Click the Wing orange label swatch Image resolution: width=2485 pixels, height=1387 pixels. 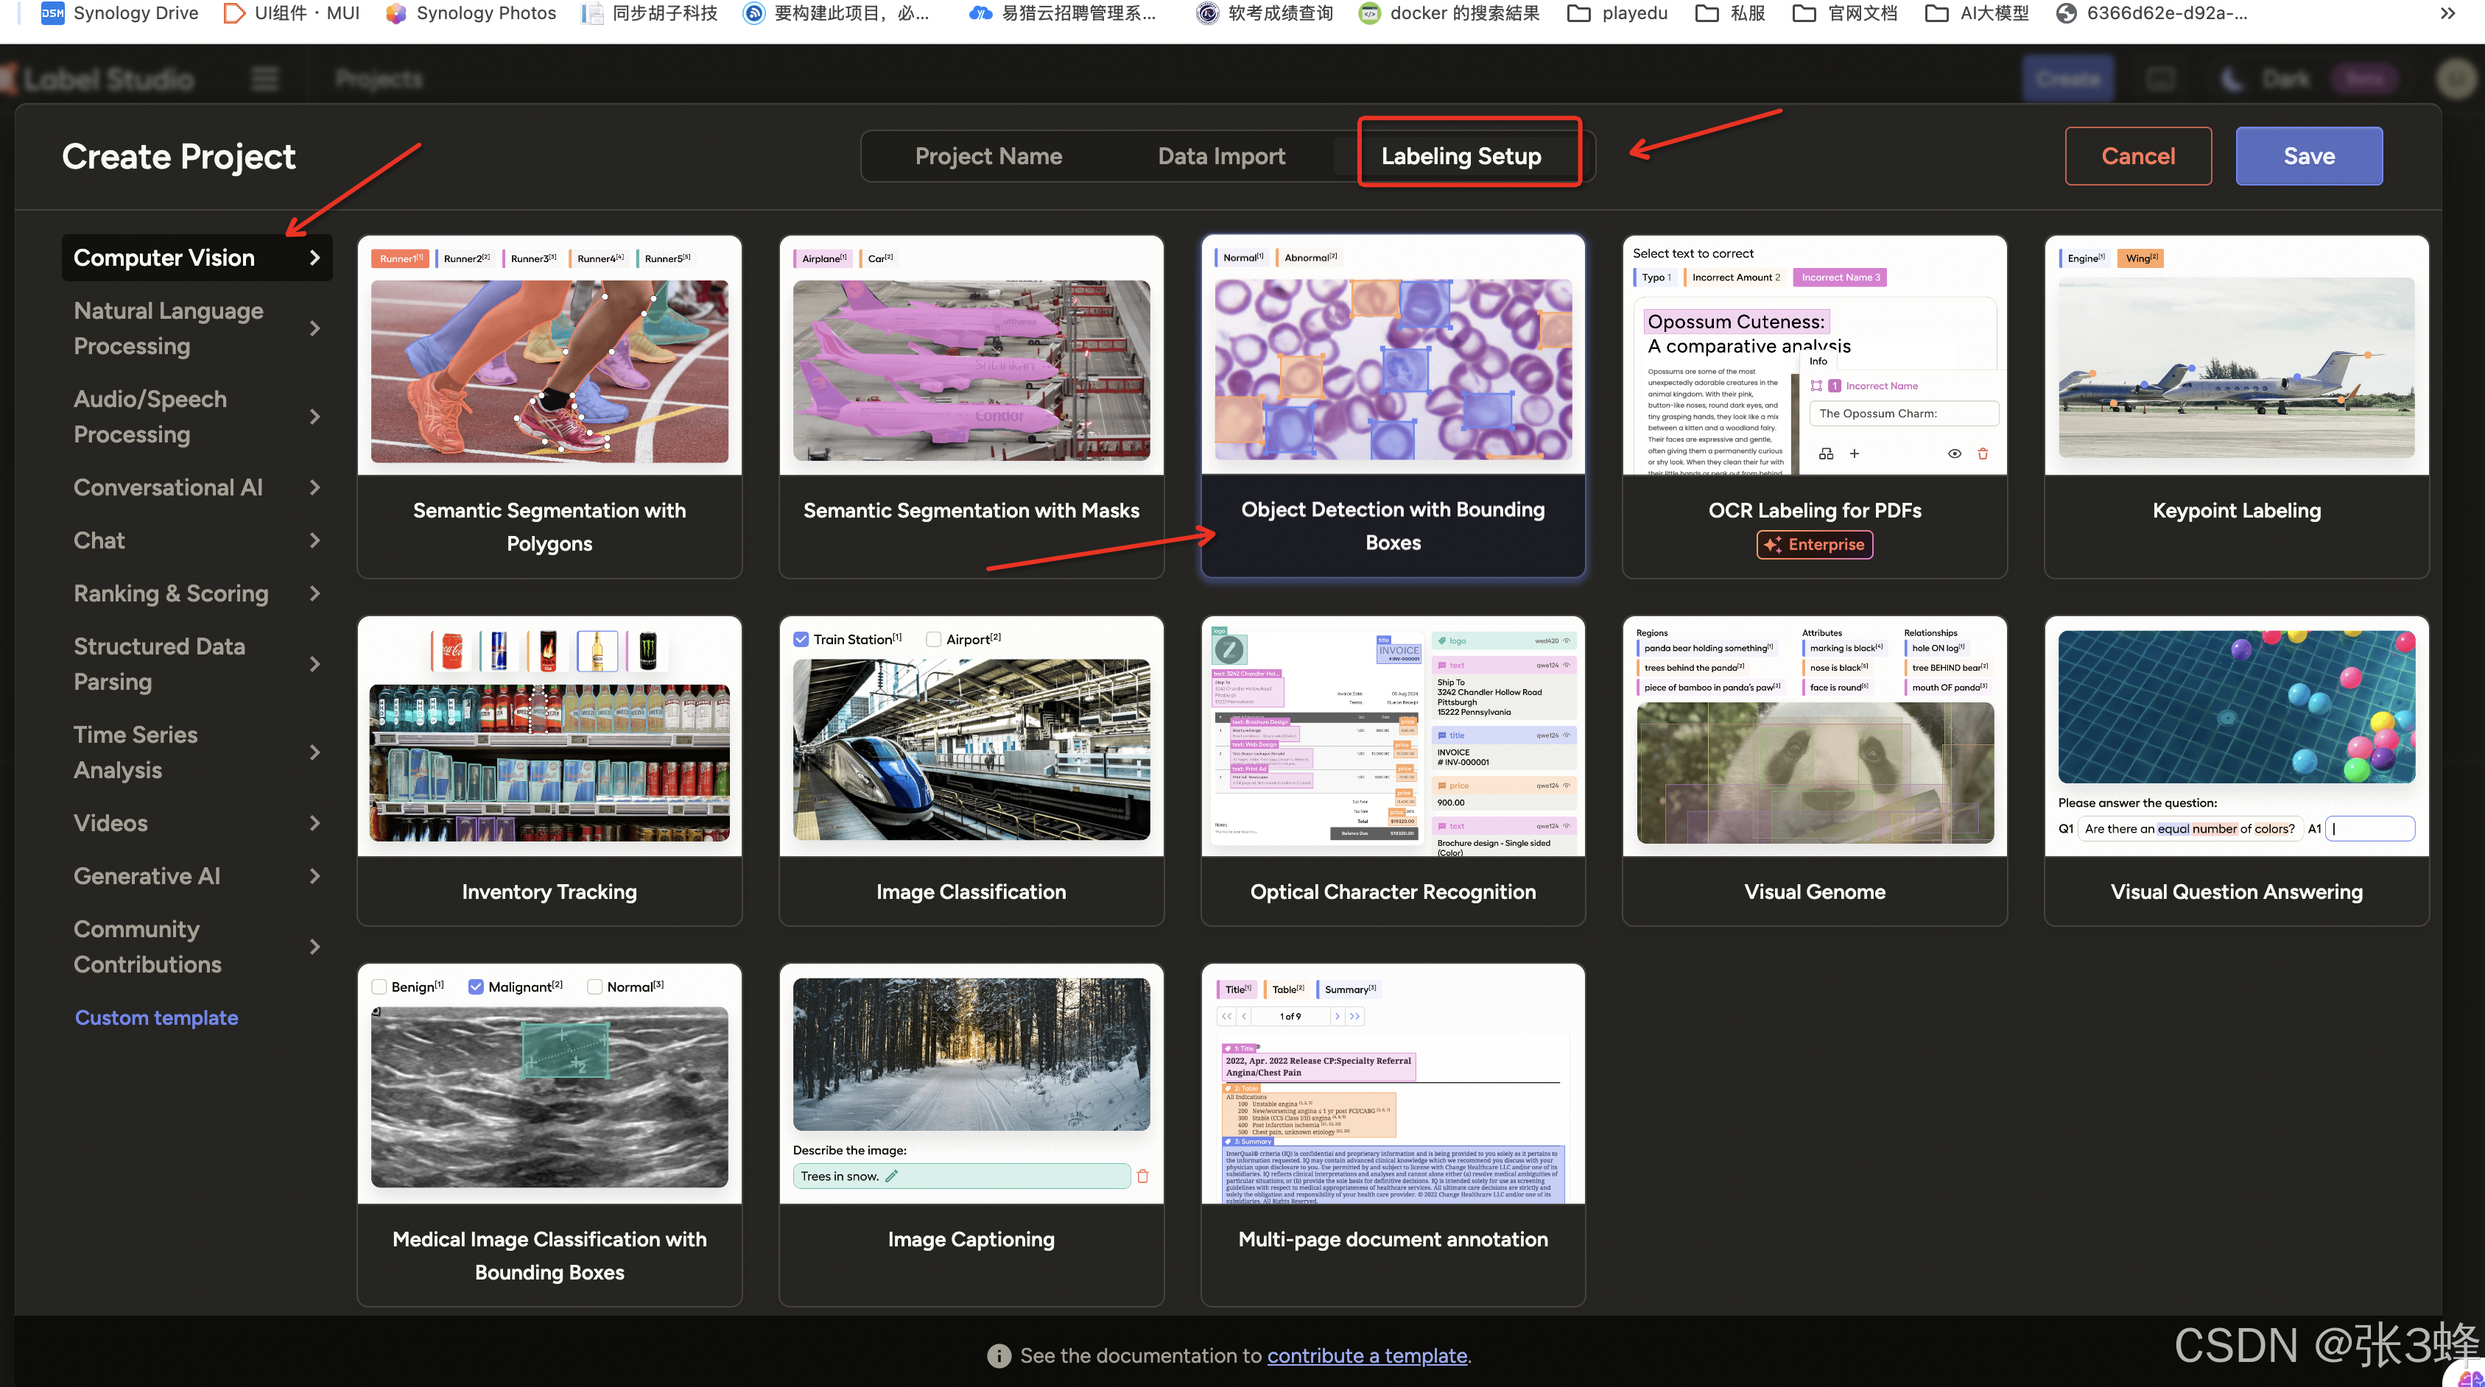2140,258
